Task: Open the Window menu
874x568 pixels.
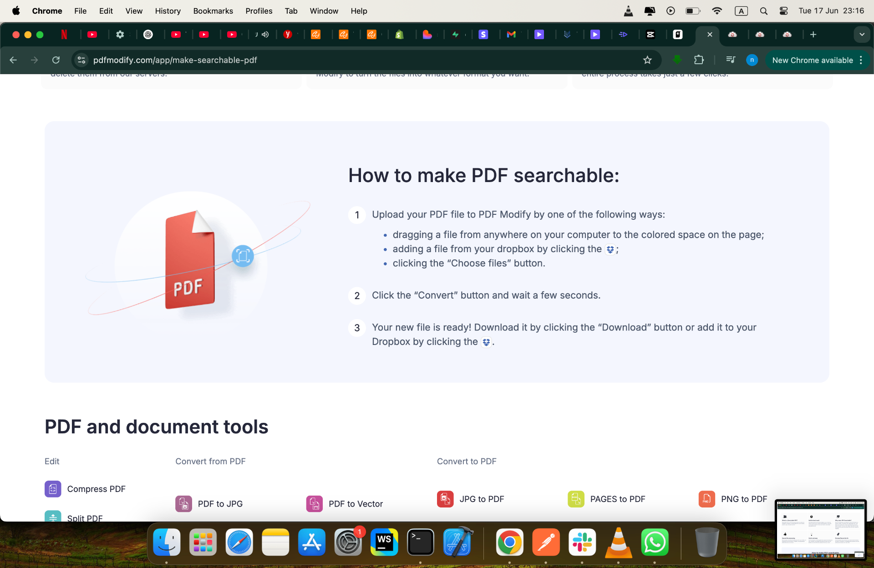Action: [x=324, y=11]
